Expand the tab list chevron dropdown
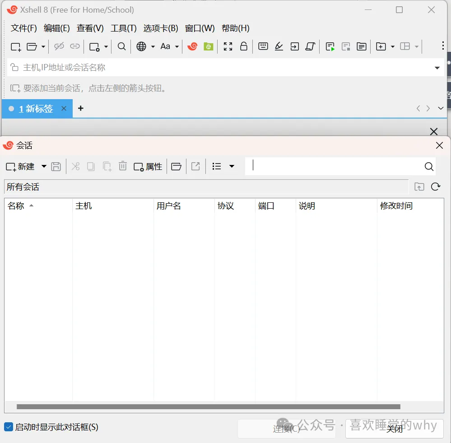The width and height of the screenshot is (451, 443). (441, 108)
